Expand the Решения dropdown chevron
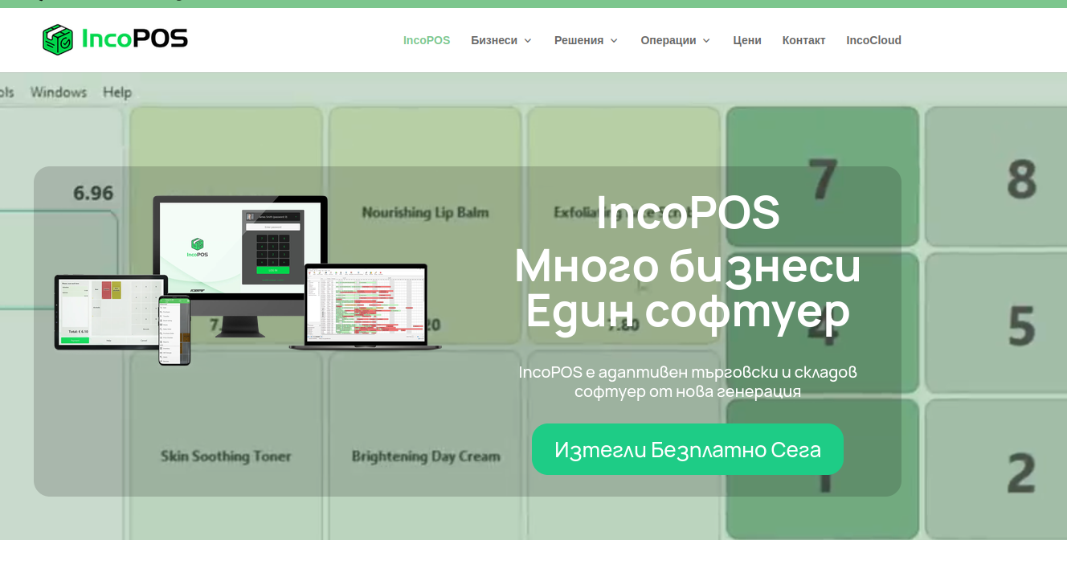Image resolution: width=1067 pixels, height=585 pixels. pos(614,40)
